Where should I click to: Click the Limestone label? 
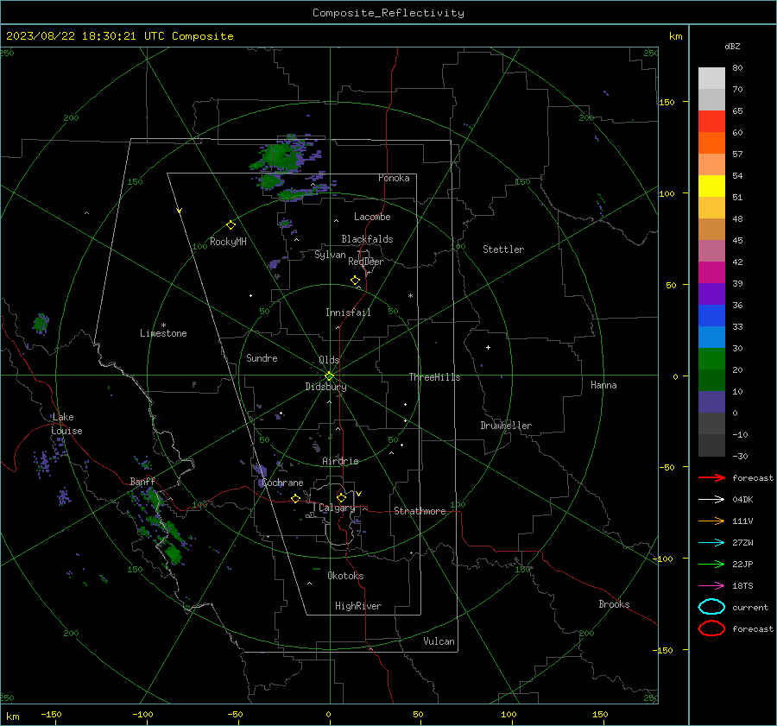point(163,333)
